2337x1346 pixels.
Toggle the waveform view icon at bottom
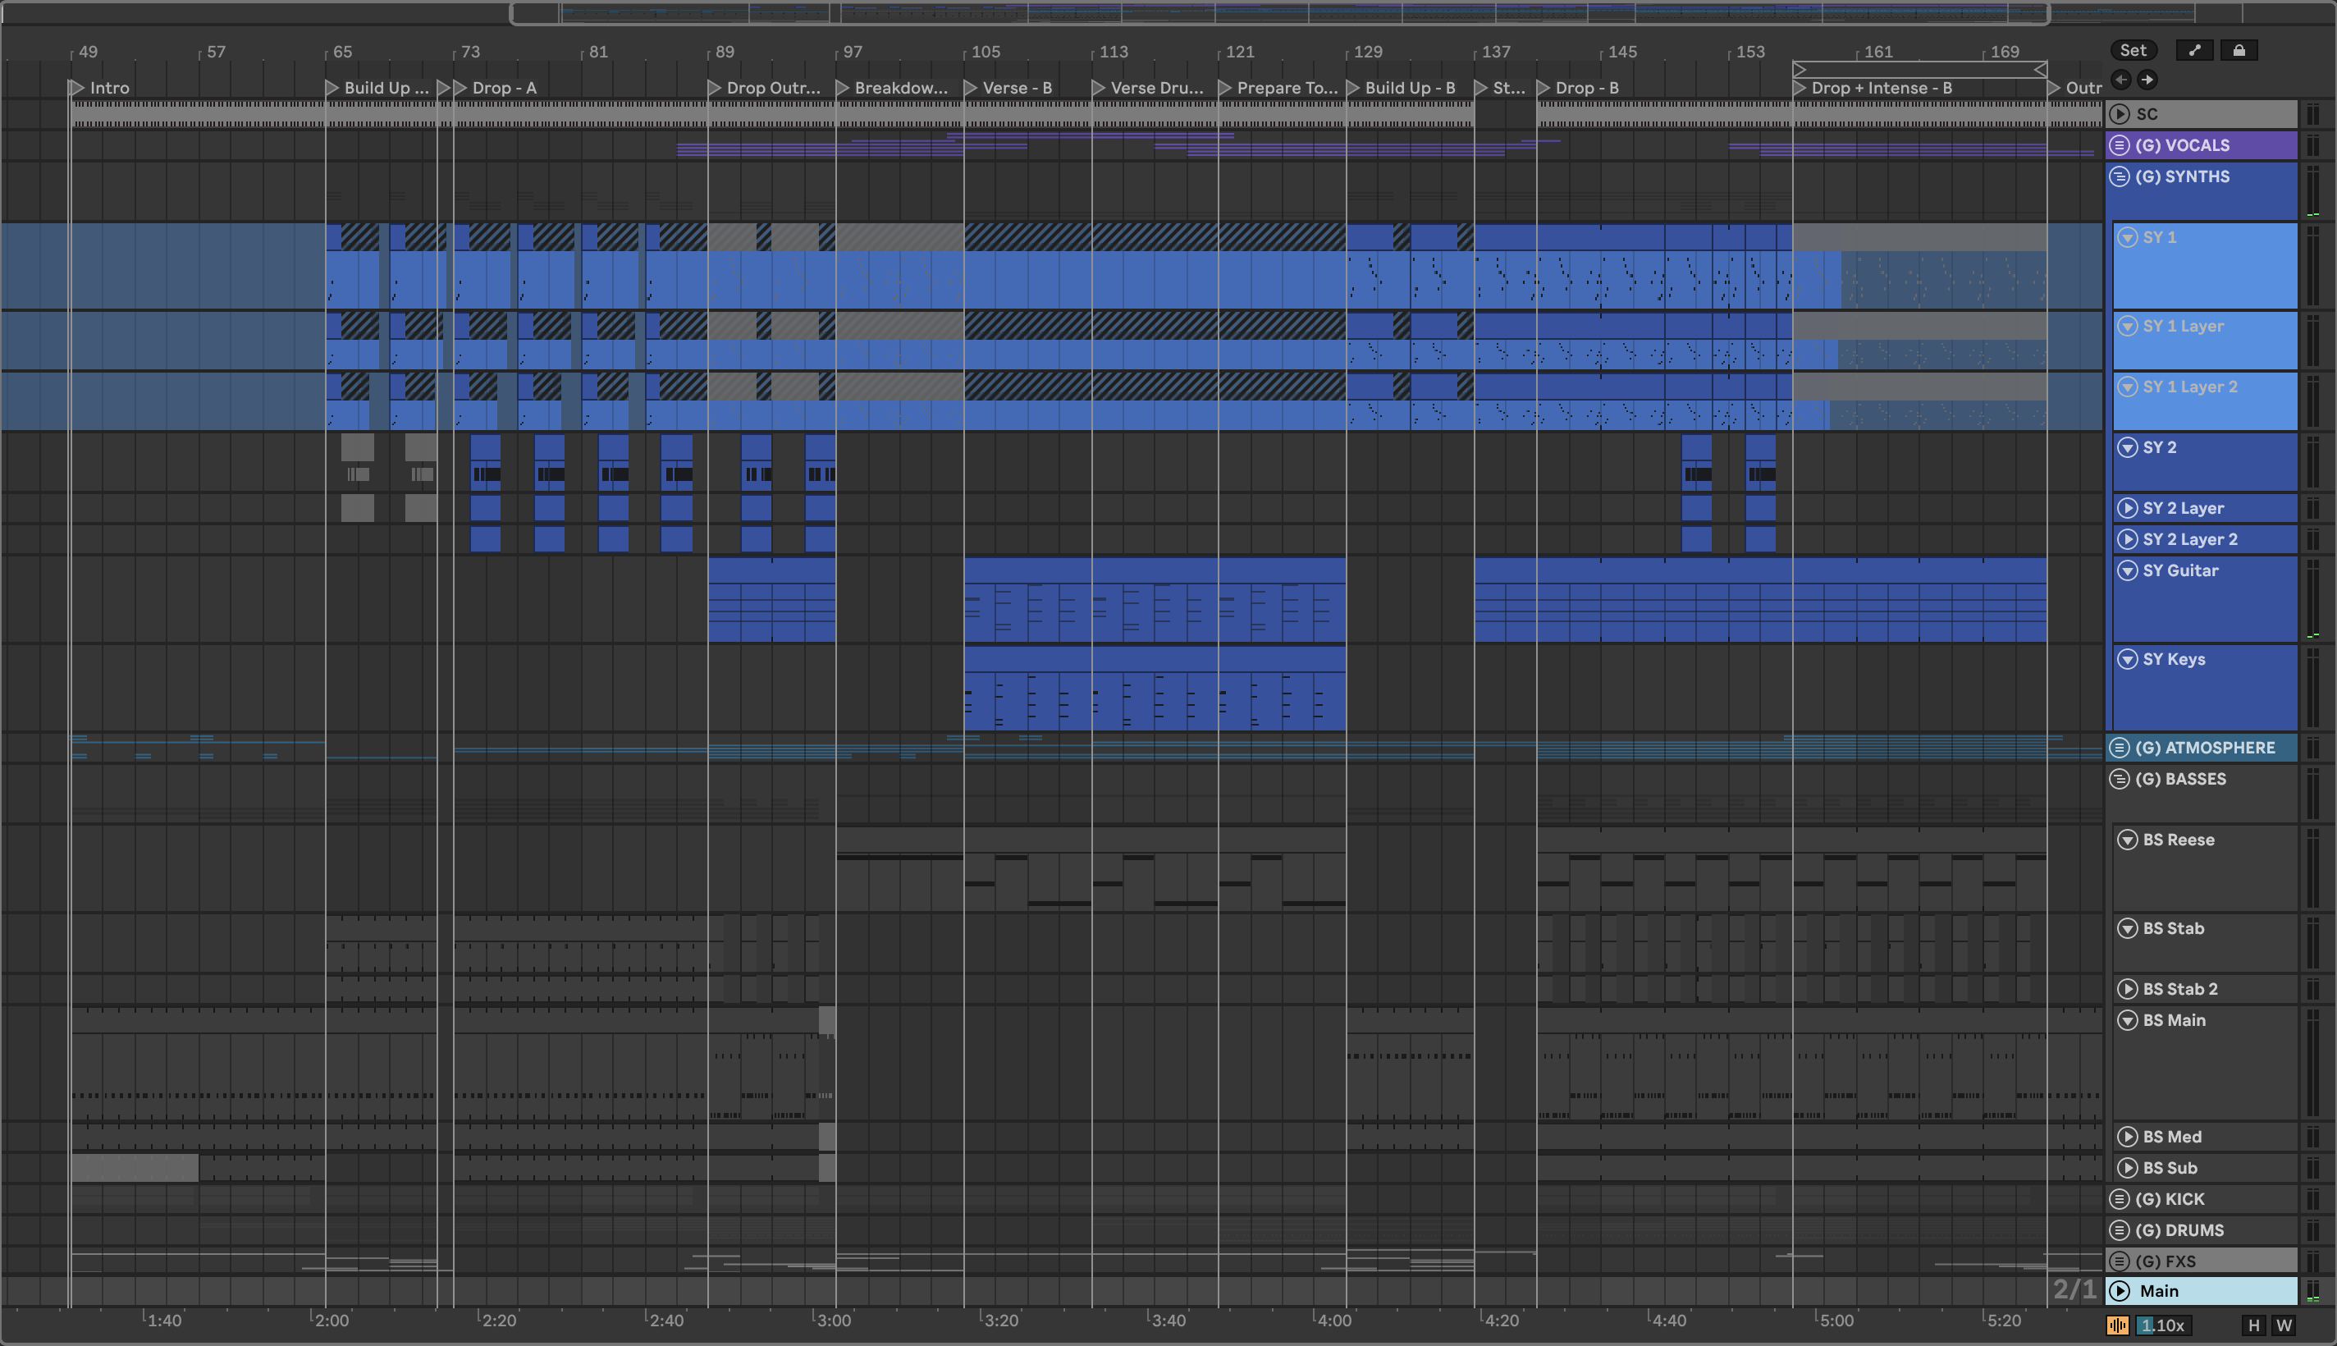tap(2118, 1325)
